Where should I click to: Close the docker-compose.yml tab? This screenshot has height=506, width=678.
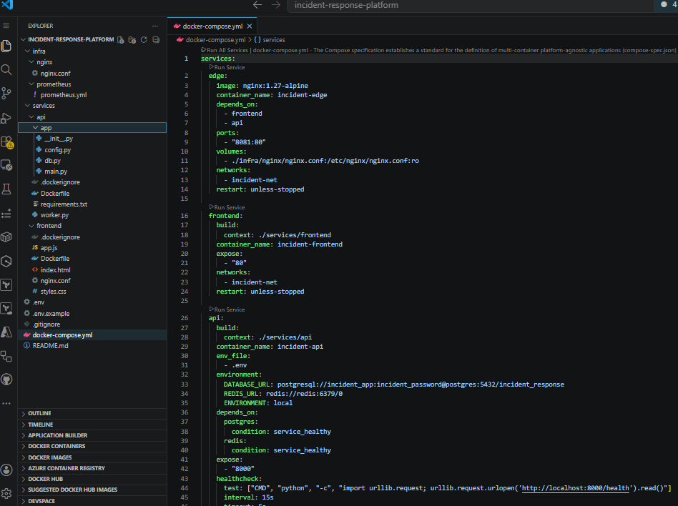(x=250, y=26)
